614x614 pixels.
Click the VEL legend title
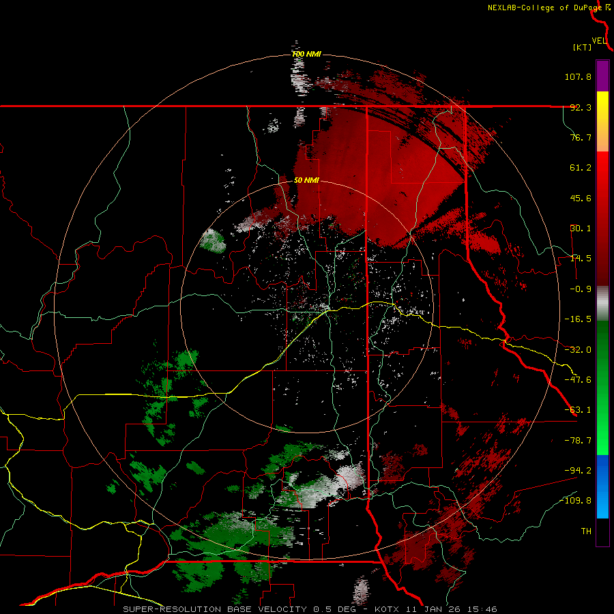(x=599, y=40)
